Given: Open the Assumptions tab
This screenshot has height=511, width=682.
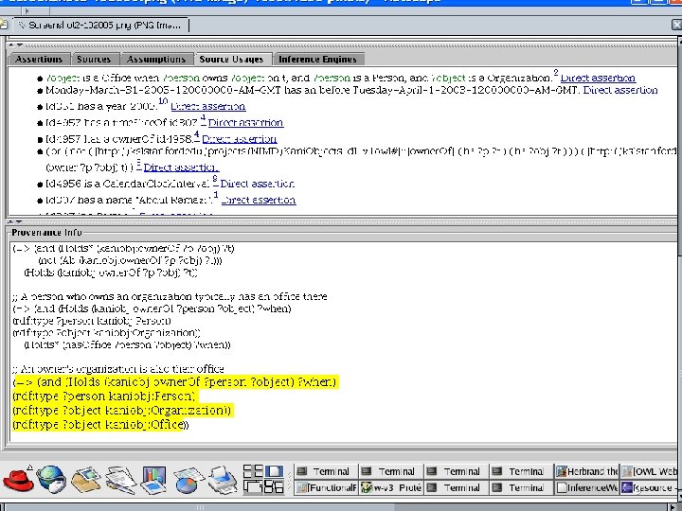Looking at the screenshot, I should click(x=156, y=59).
